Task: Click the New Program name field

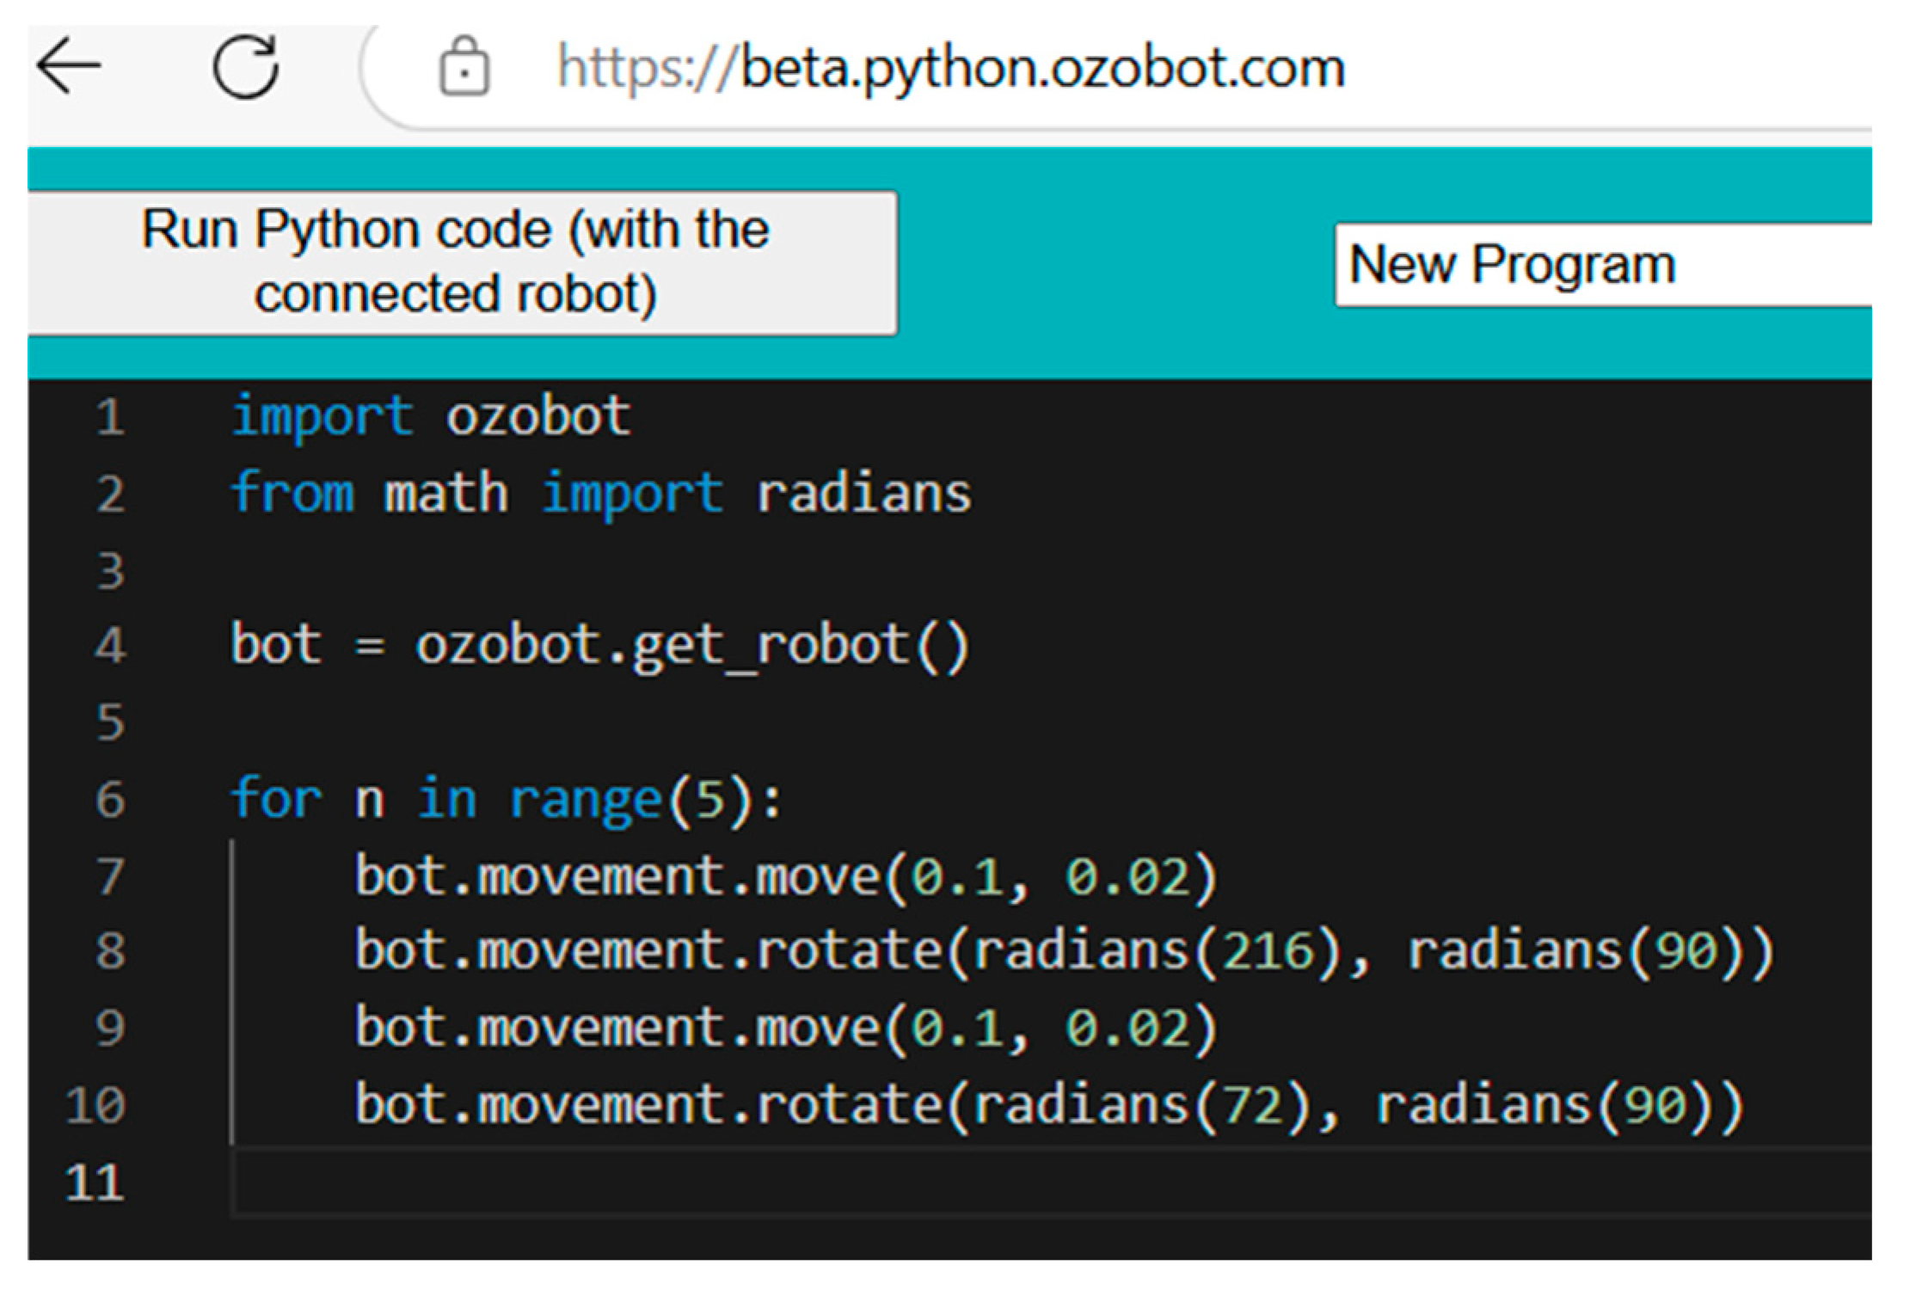Action: tap(1600, 265)
